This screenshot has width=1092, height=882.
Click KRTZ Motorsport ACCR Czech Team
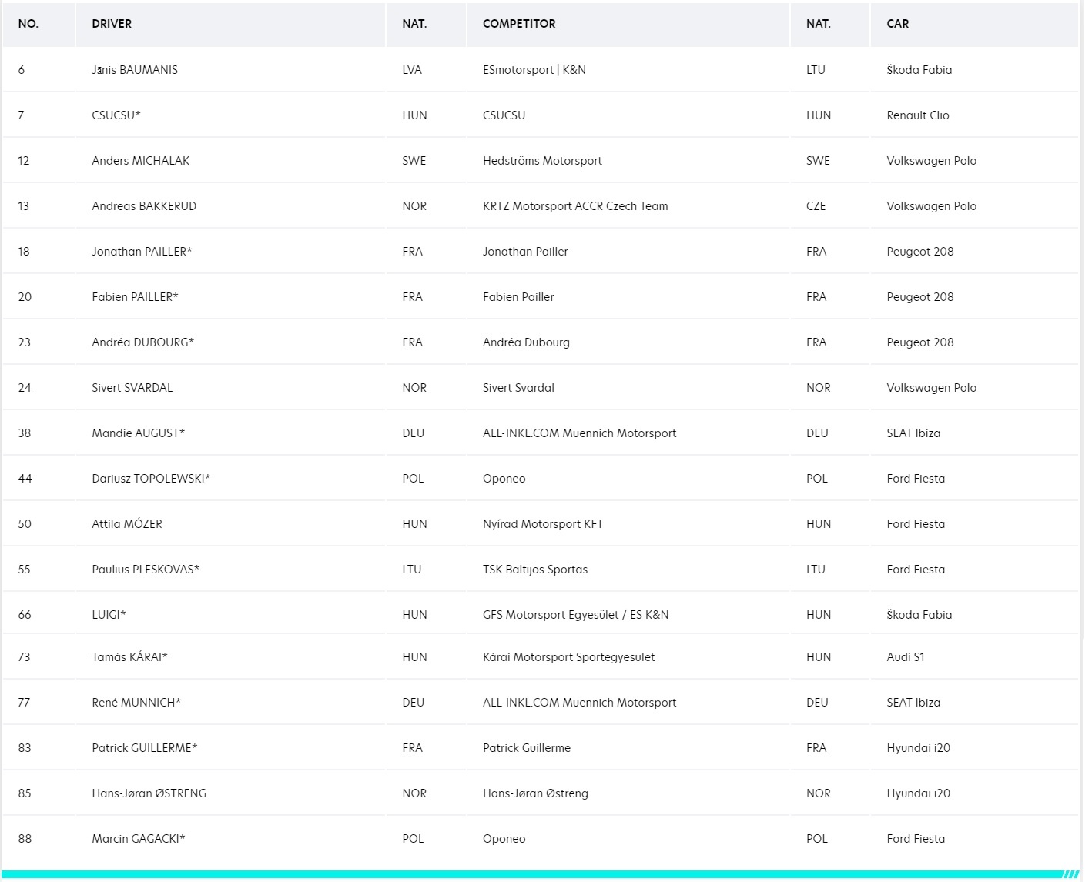click(575, 206)
